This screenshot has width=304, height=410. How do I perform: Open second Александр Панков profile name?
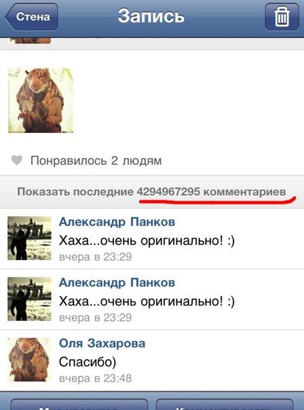pyautogui.click(x=117, y=282)
